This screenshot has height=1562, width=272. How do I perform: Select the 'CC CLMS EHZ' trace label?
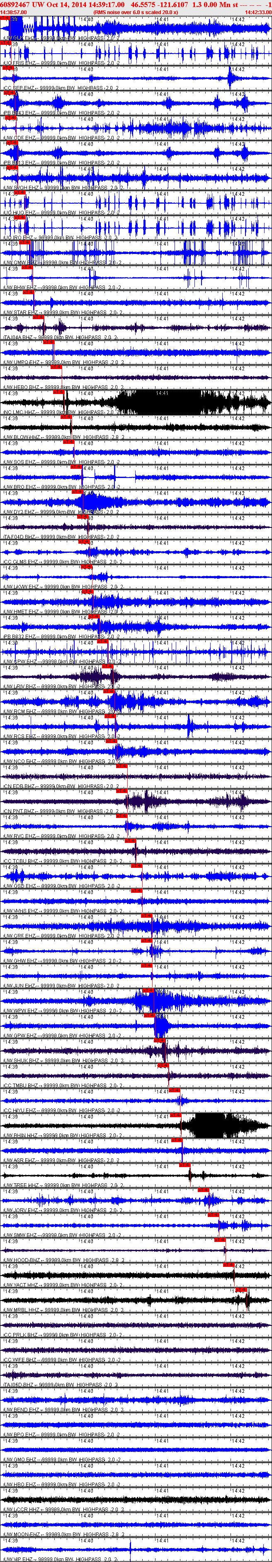pos(62,562)
